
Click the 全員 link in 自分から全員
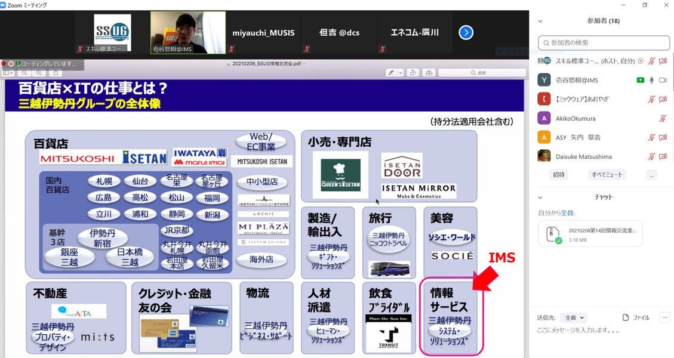[568, 213]
